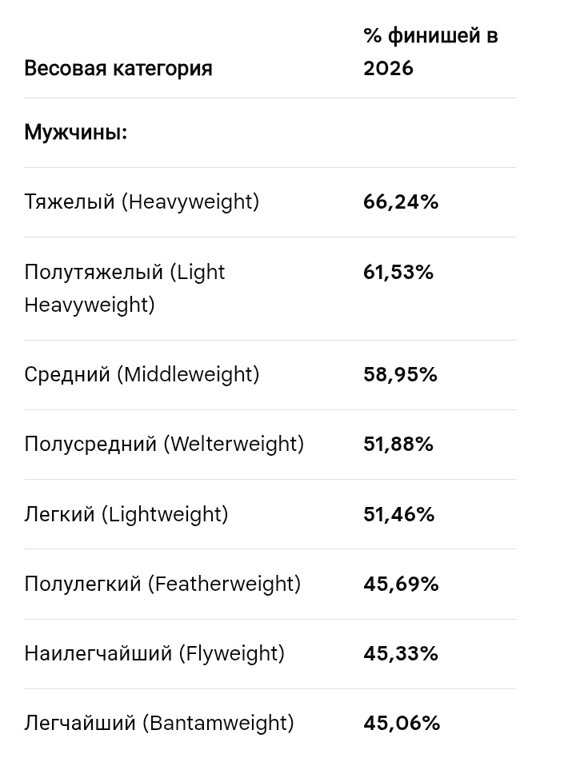Image resolution: width=576 pixels, height=758 pixels.
Task: Select the 66,24% value cell
Action: click(401, 202)
